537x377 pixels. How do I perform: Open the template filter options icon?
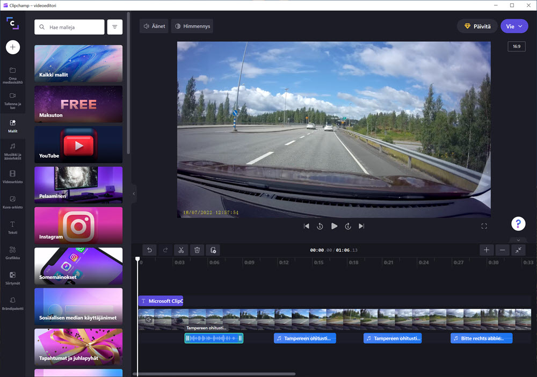[114, 27]
